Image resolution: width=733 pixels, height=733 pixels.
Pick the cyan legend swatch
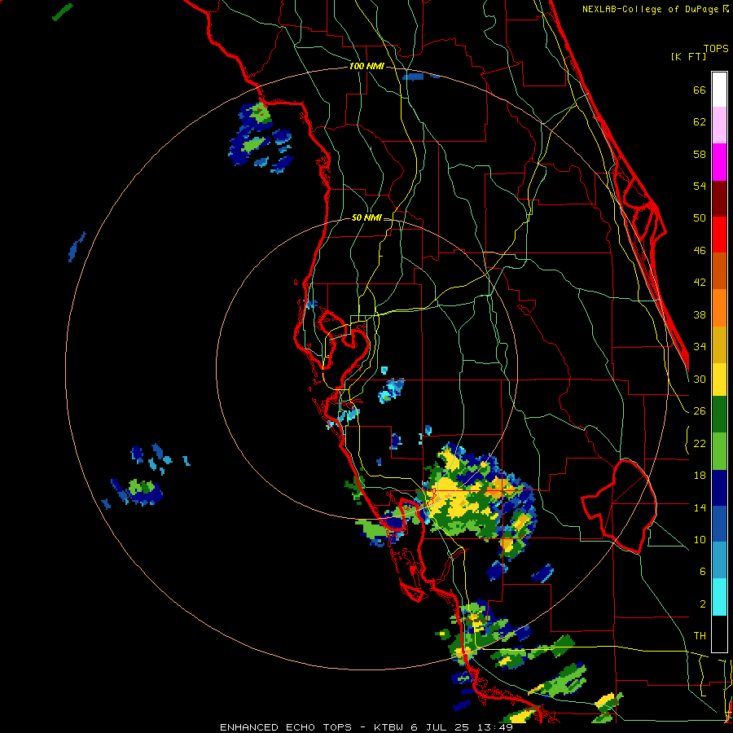719,597
